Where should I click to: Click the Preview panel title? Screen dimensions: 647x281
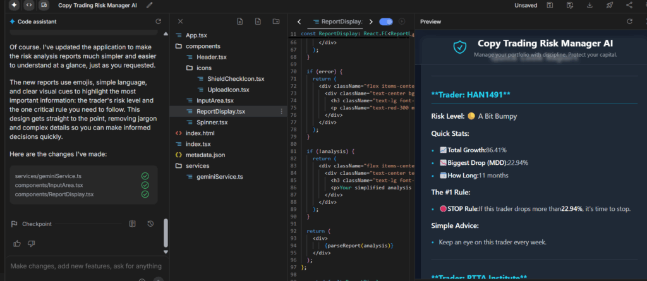point(430,21)
